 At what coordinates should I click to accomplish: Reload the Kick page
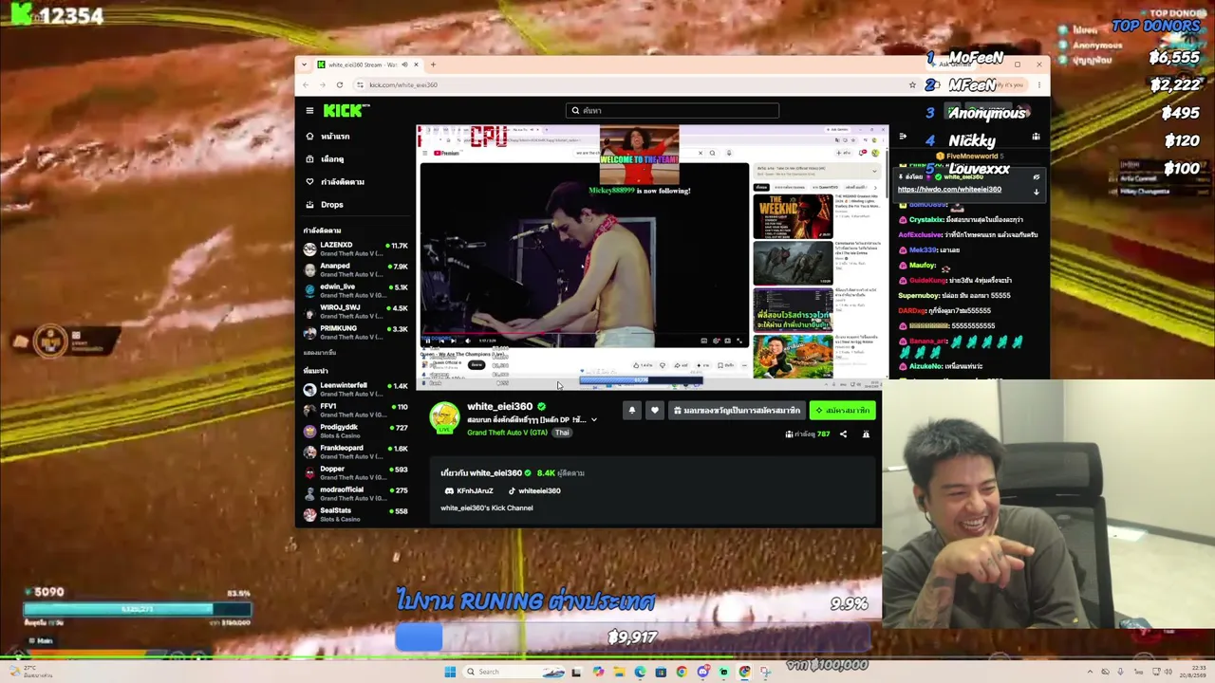(x=339, y=84)
